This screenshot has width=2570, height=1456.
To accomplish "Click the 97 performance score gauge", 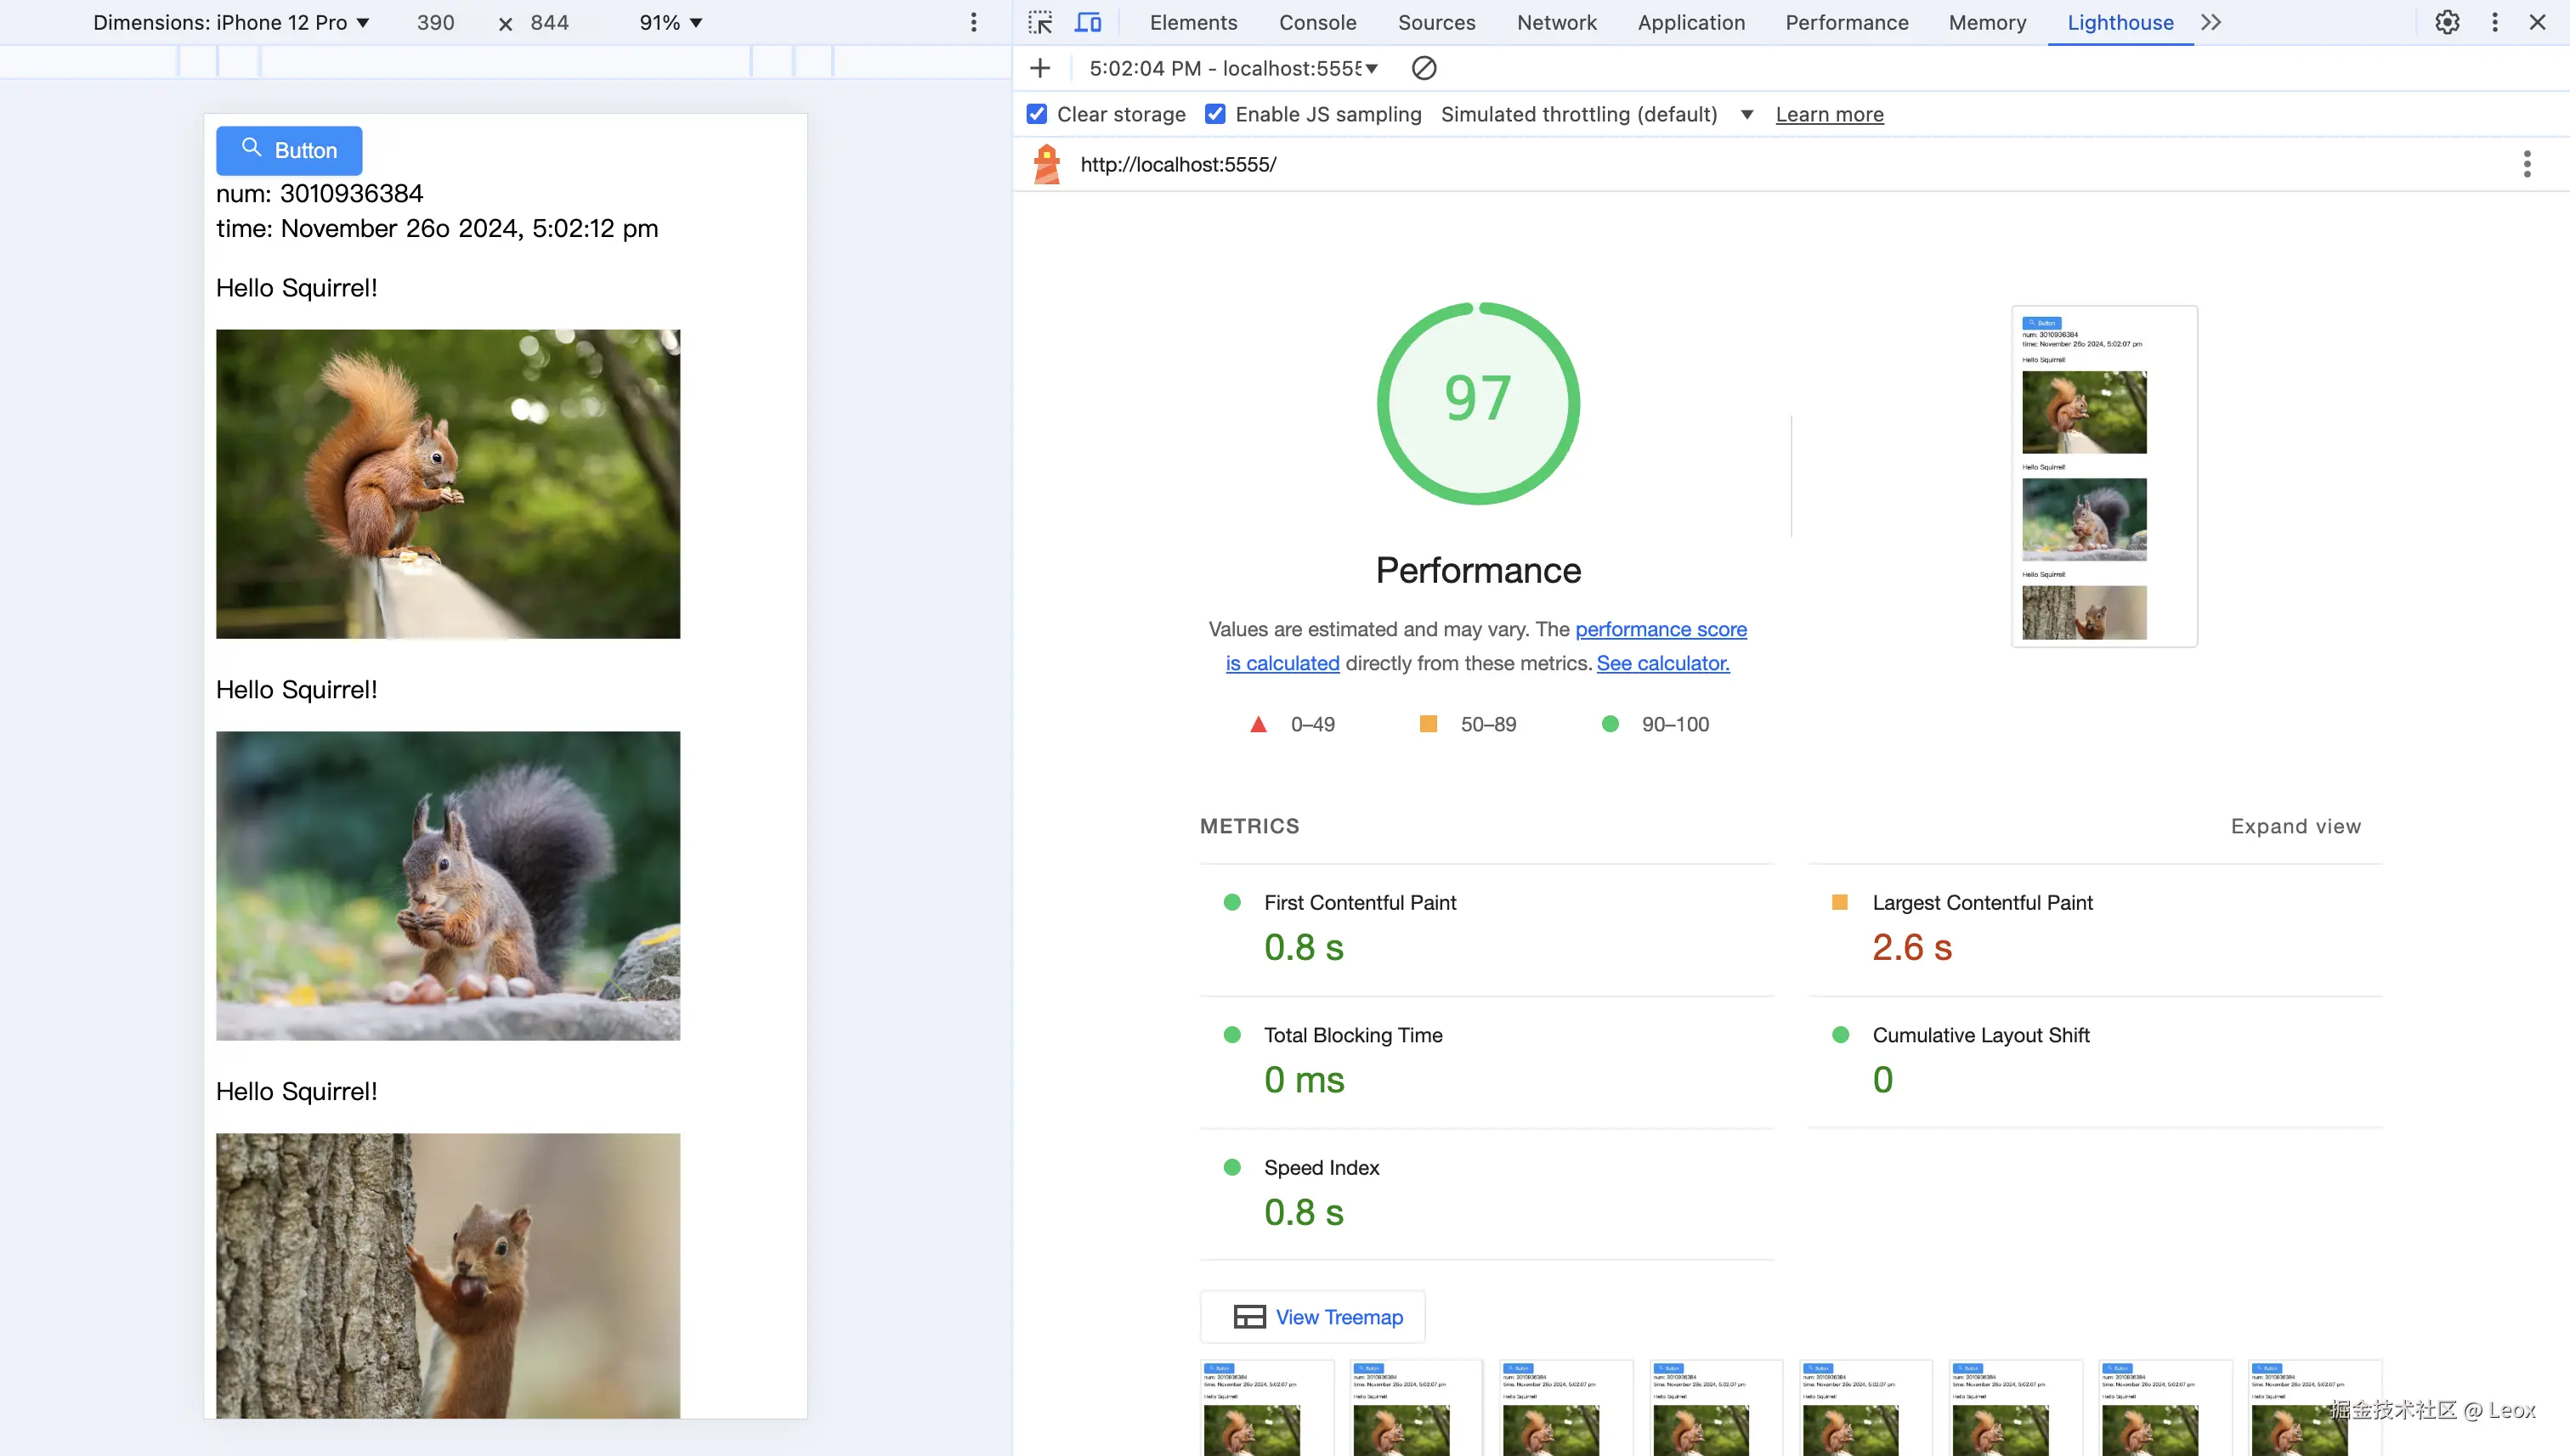I will point(1478,402).
